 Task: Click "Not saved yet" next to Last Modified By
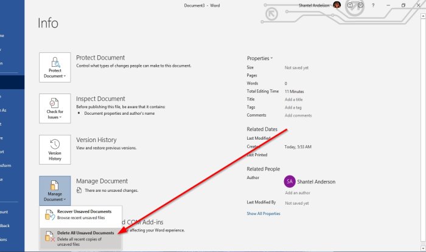point(297,203)
